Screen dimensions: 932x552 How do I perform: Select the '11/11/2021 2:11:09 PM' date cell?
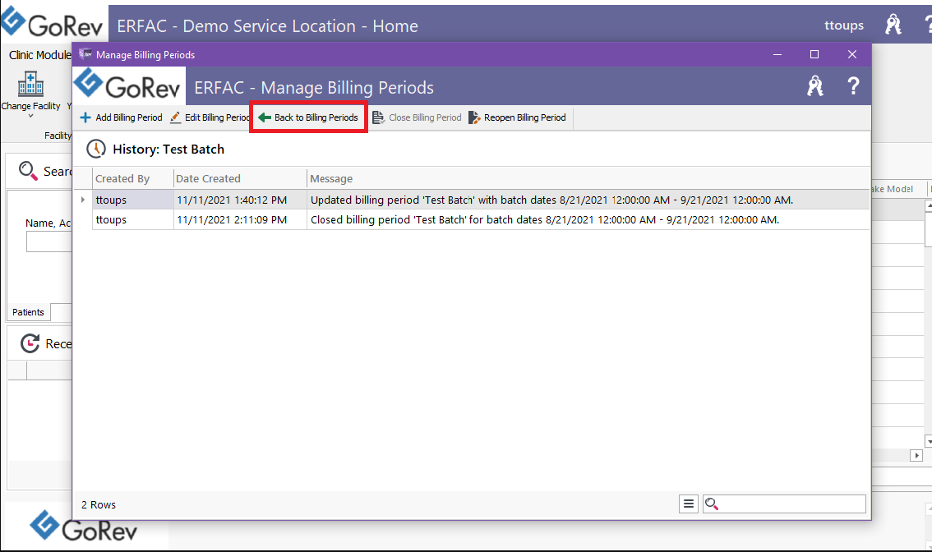point(239,219)
